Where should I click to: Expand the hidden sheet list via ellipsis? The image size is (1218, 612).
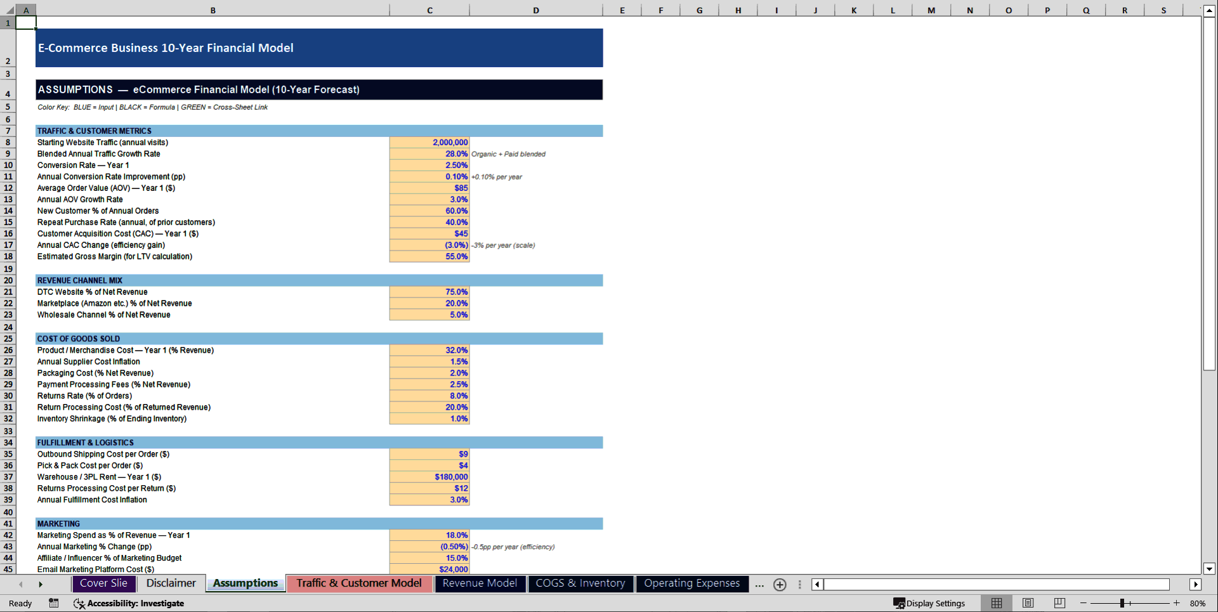(x=759, y=585)
